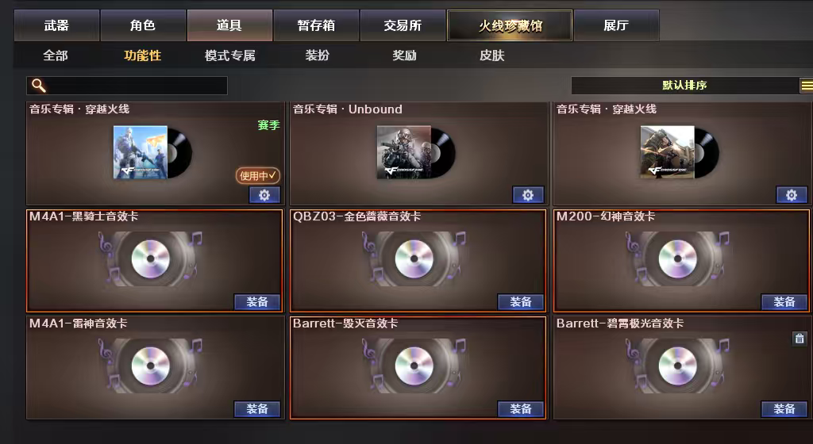Click the search magnifier icon
813x444 pixels.
[x=39, y=86]
